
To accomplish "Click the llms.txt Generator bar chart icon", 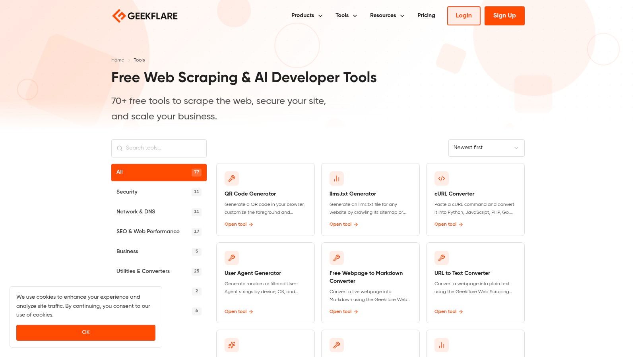I will (x=337, y=178).
